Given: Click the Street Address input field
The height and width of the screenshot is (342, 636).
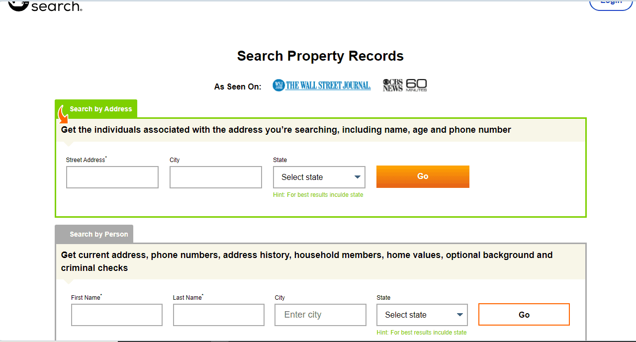Looking at the screenshot, I should pos(112,177).
